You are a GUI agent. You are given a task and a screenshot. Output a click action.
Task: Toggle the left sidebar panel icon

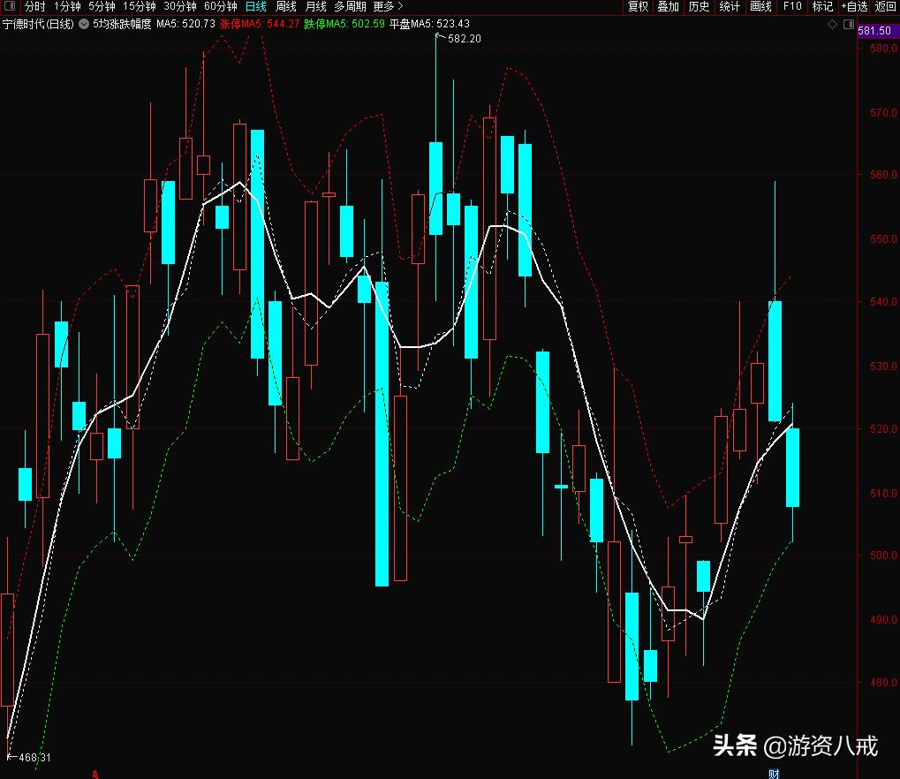point(10,5)
